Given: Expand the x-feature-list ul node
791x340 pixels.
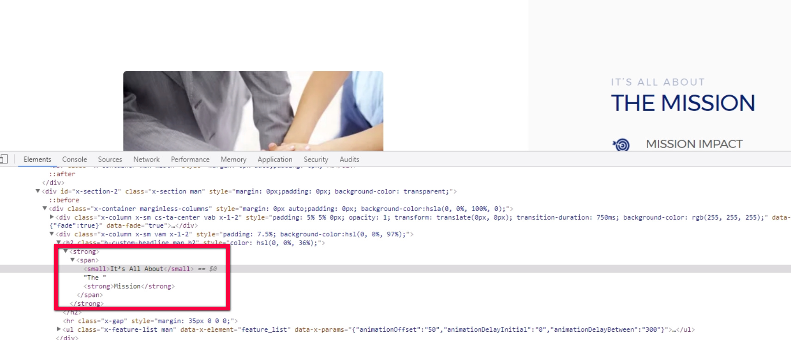Looking at the screenshot, I should [59, 329].
